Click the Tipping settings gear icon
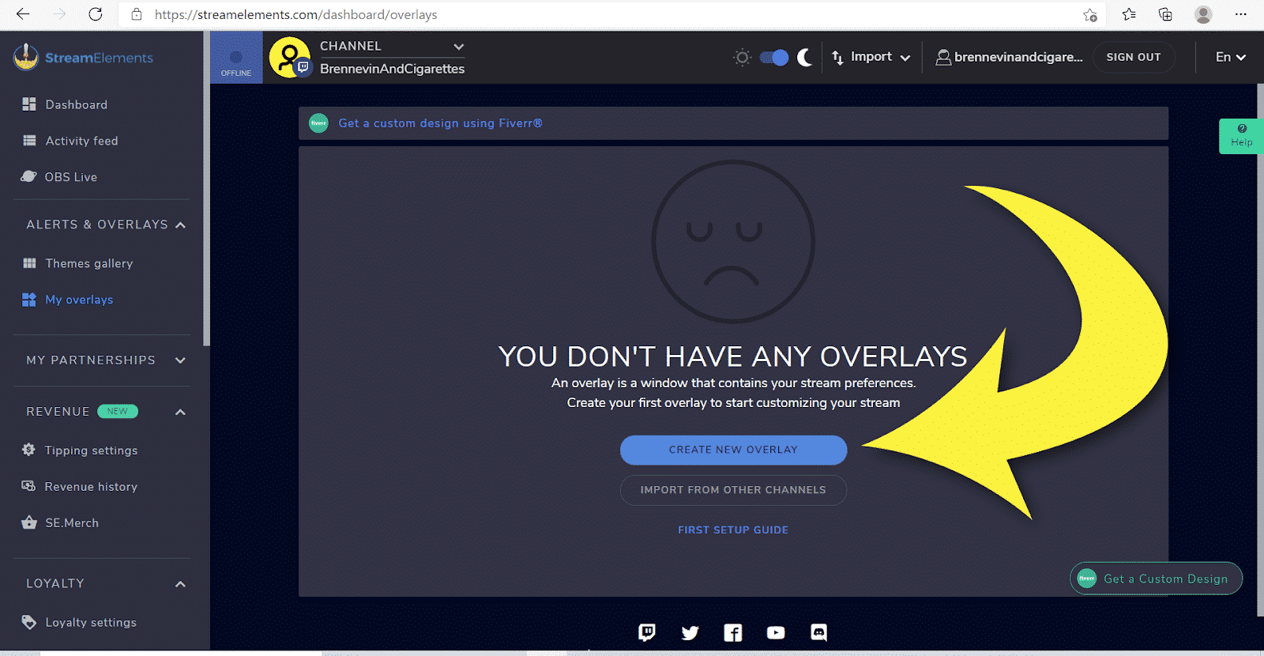 click(28, 450)
